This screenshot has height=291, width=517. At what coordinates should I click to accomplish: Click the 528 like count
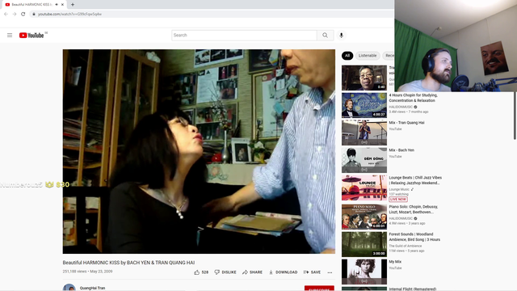[204, 272]
